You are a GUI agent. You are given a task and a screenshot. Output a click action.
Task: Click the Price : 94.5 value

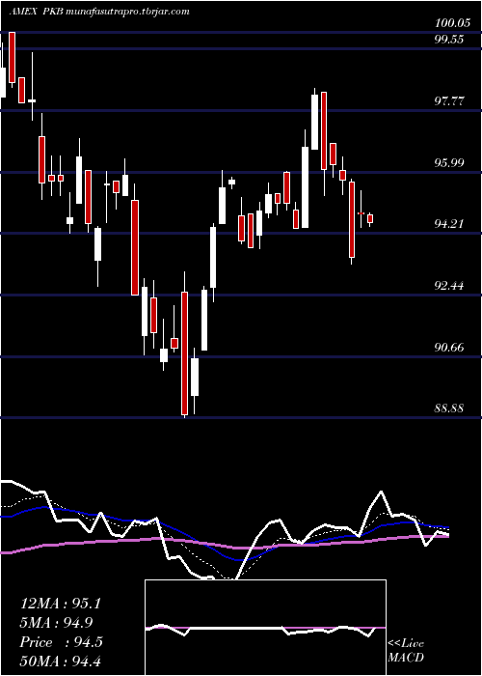[61, 642]
